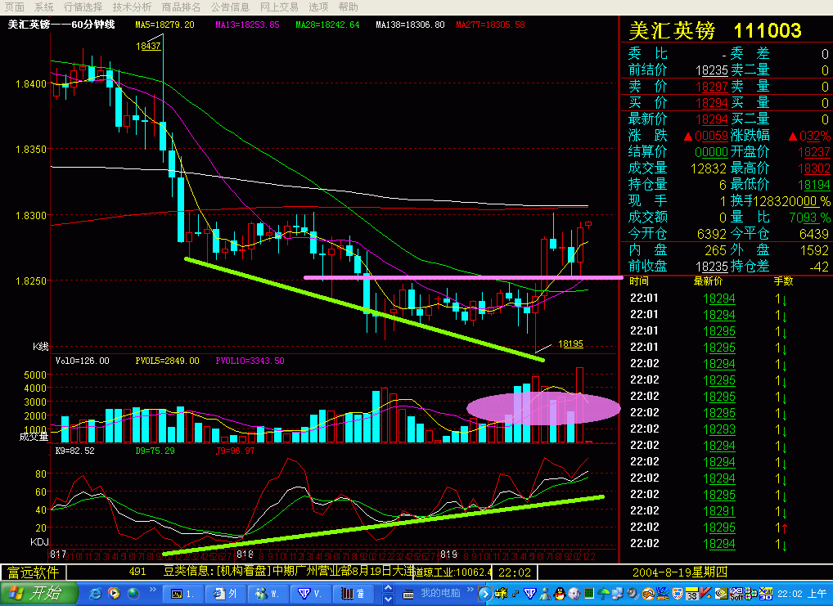Click the Windows 开始 start button
The height and width of the screenshot is (606, 833).
tap(38, 593)
